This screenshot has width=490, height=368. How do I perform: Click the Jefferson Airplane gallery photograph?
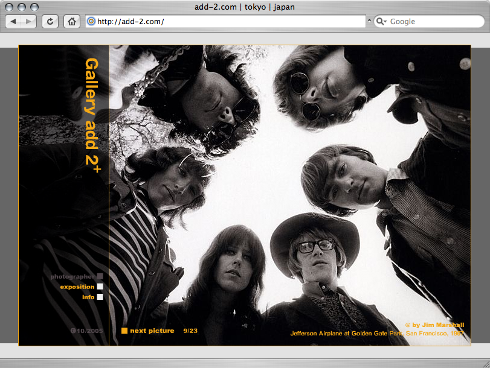(x=289, y=195)
